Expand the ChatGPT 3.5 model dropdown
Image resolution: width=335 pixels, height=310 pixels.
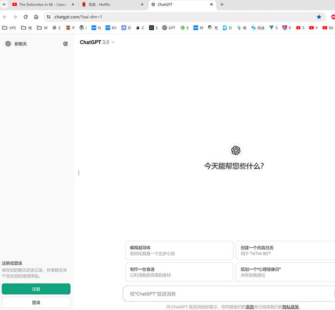coord(97,42)
